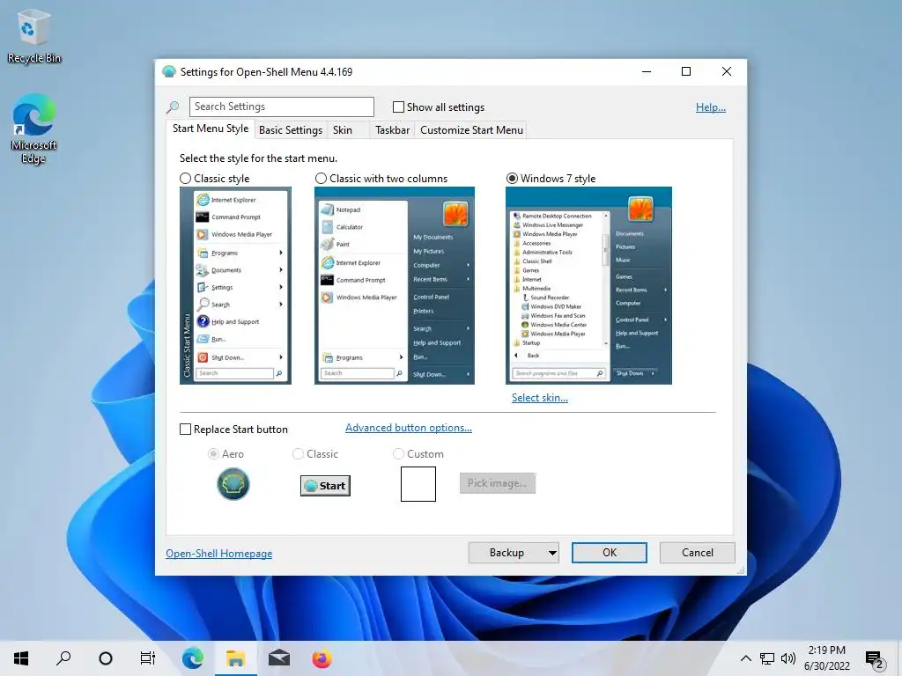Click the Classic style menu preview thumbnail
This screenshot has height=676, width=902.
pyautogui.click(x=235, y=286)
